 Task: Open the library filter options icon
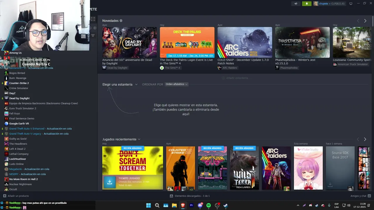tap(93, 36)
